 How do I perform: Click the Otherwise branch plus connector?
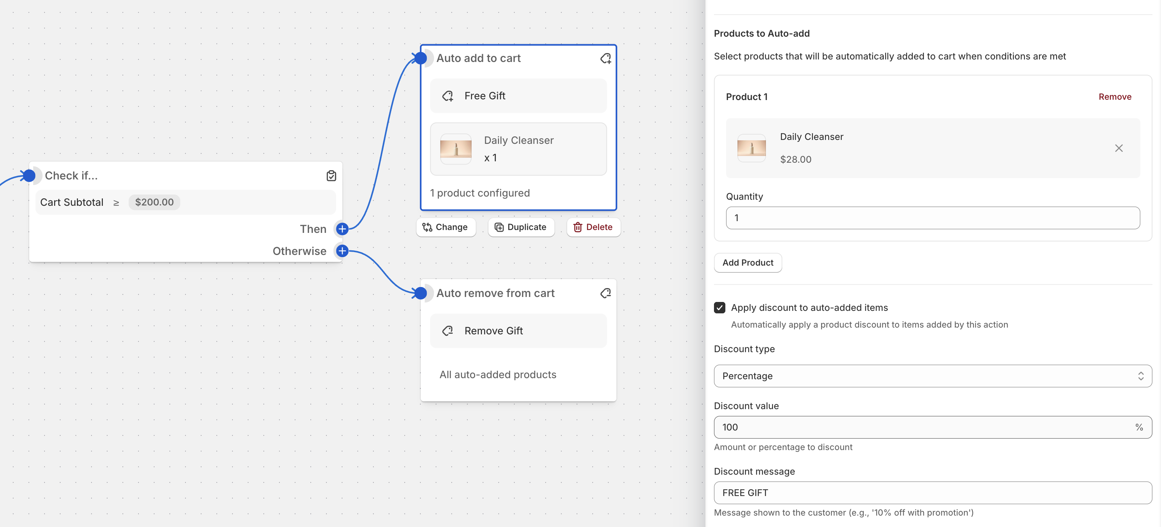(x=342, y=251)
